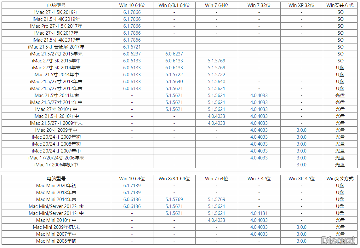This screenshot has height=248, width=360.
Task: Open Win 7 32位 link 4.0.4033 for Mac Mini 2009年初/末
Action: [259, 227]
